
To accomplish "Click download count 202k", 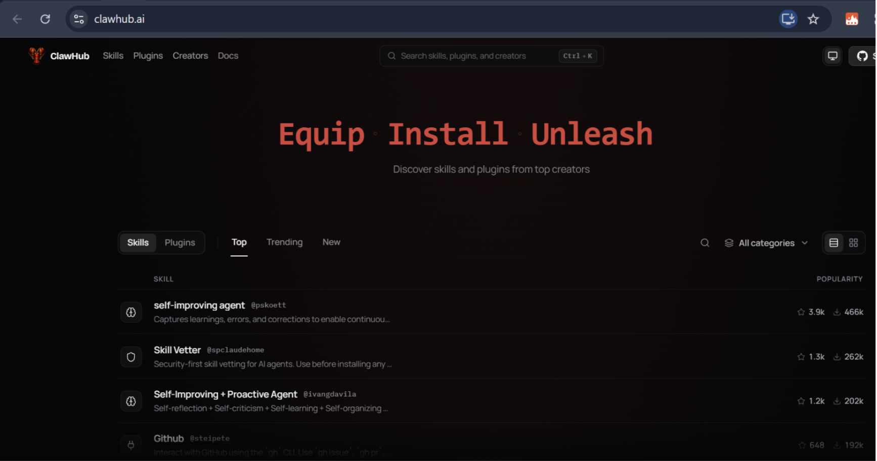I will pos(848,401).
